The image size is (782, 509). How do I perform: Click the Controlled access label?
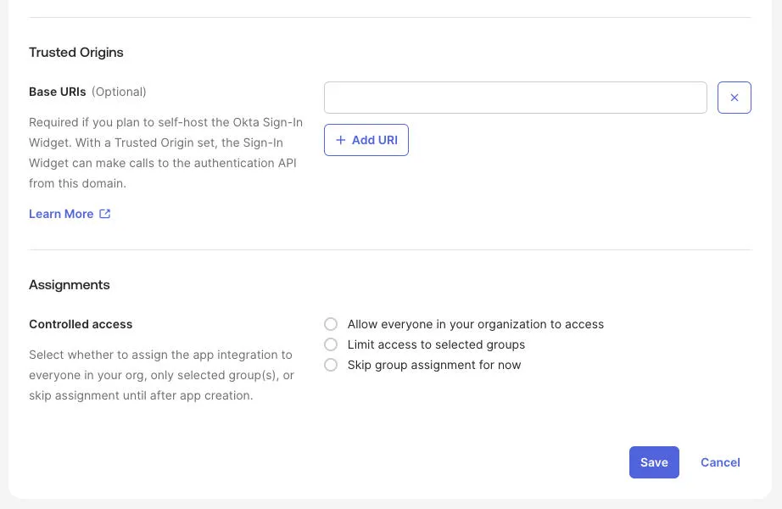[x=81, y=324]
